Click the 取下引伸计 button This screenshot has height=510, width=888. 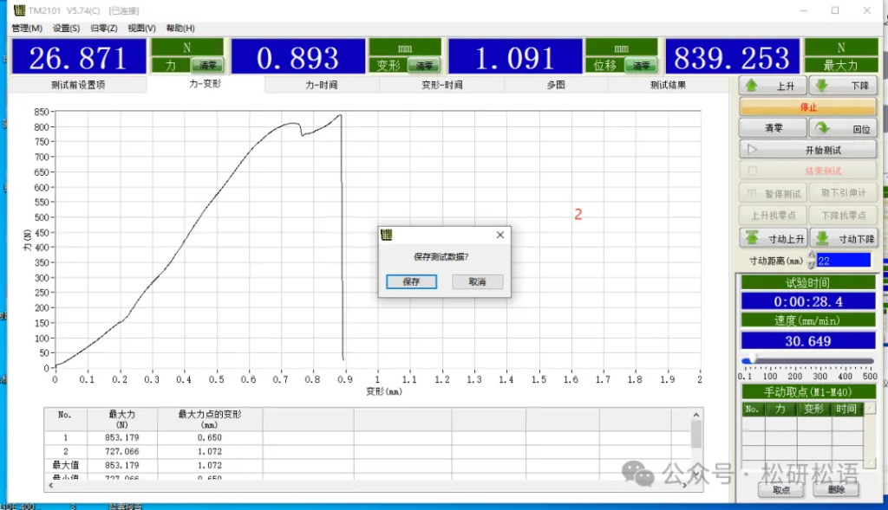pyautogui.click(x=843, y=193)
